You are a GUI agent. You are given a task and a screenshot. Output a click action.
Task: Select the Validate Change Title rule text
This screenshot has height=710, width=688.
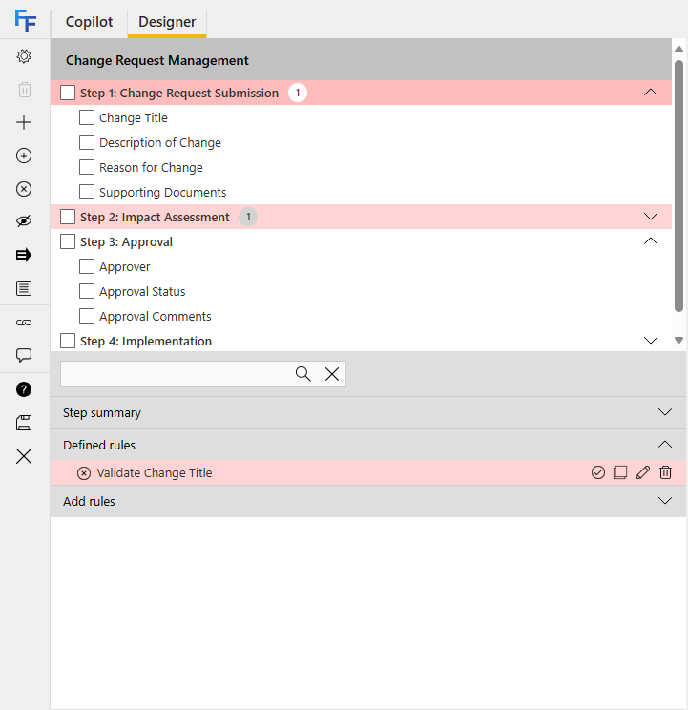[x=155, y=473]
